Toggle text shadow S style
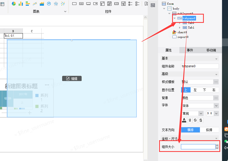 pos(201,120)
